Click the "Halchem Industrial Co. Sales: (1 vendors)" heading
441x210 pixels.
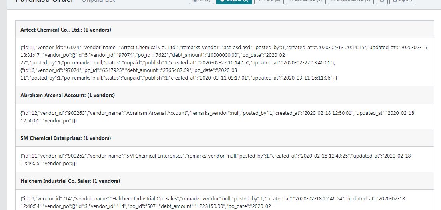pos(70,181)
